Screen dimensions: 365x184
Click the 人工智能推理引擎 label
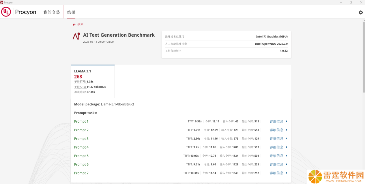coord(176,44)
